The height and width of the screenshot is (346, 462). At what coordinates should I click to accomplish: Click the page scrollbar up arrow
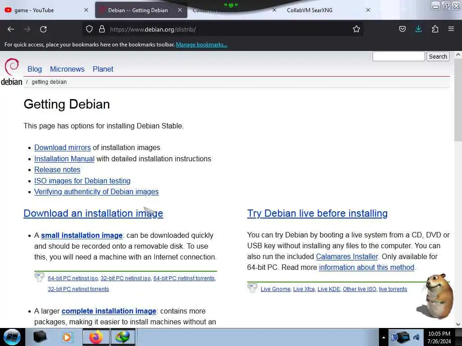(458, 55)
